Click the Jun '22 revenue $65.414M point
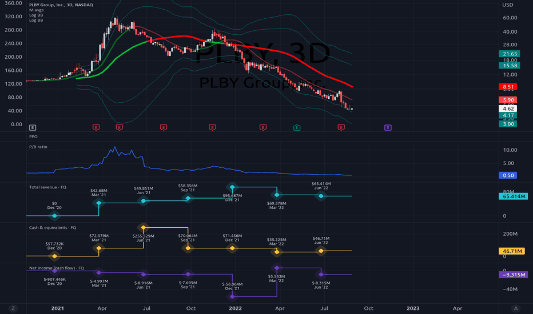The width and height of the screenshot is (533, 314). [x=321, y=196]
